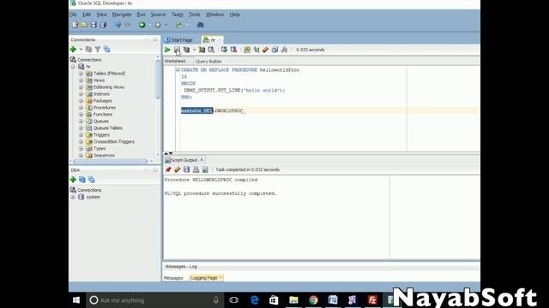Open the Tools menu
This screenshot has width=549, height=308.
(195, 15)
